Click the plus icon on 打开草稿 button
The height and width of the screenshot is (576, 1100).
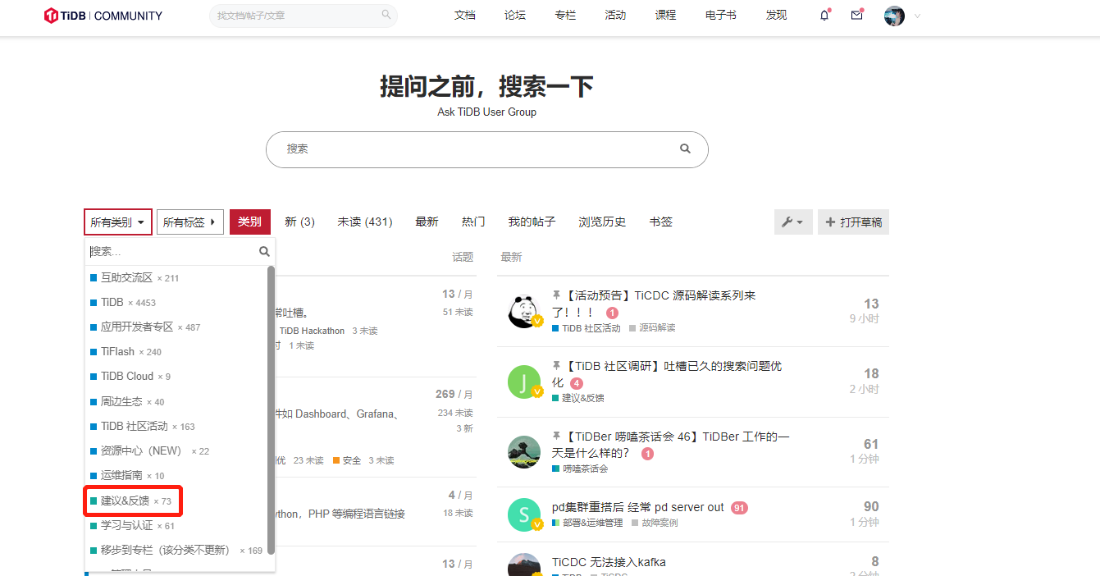click(830, 222)
